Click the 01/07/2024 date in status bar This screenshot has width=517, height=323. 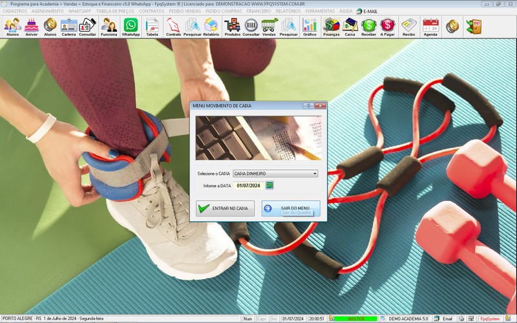coord(293,318)
